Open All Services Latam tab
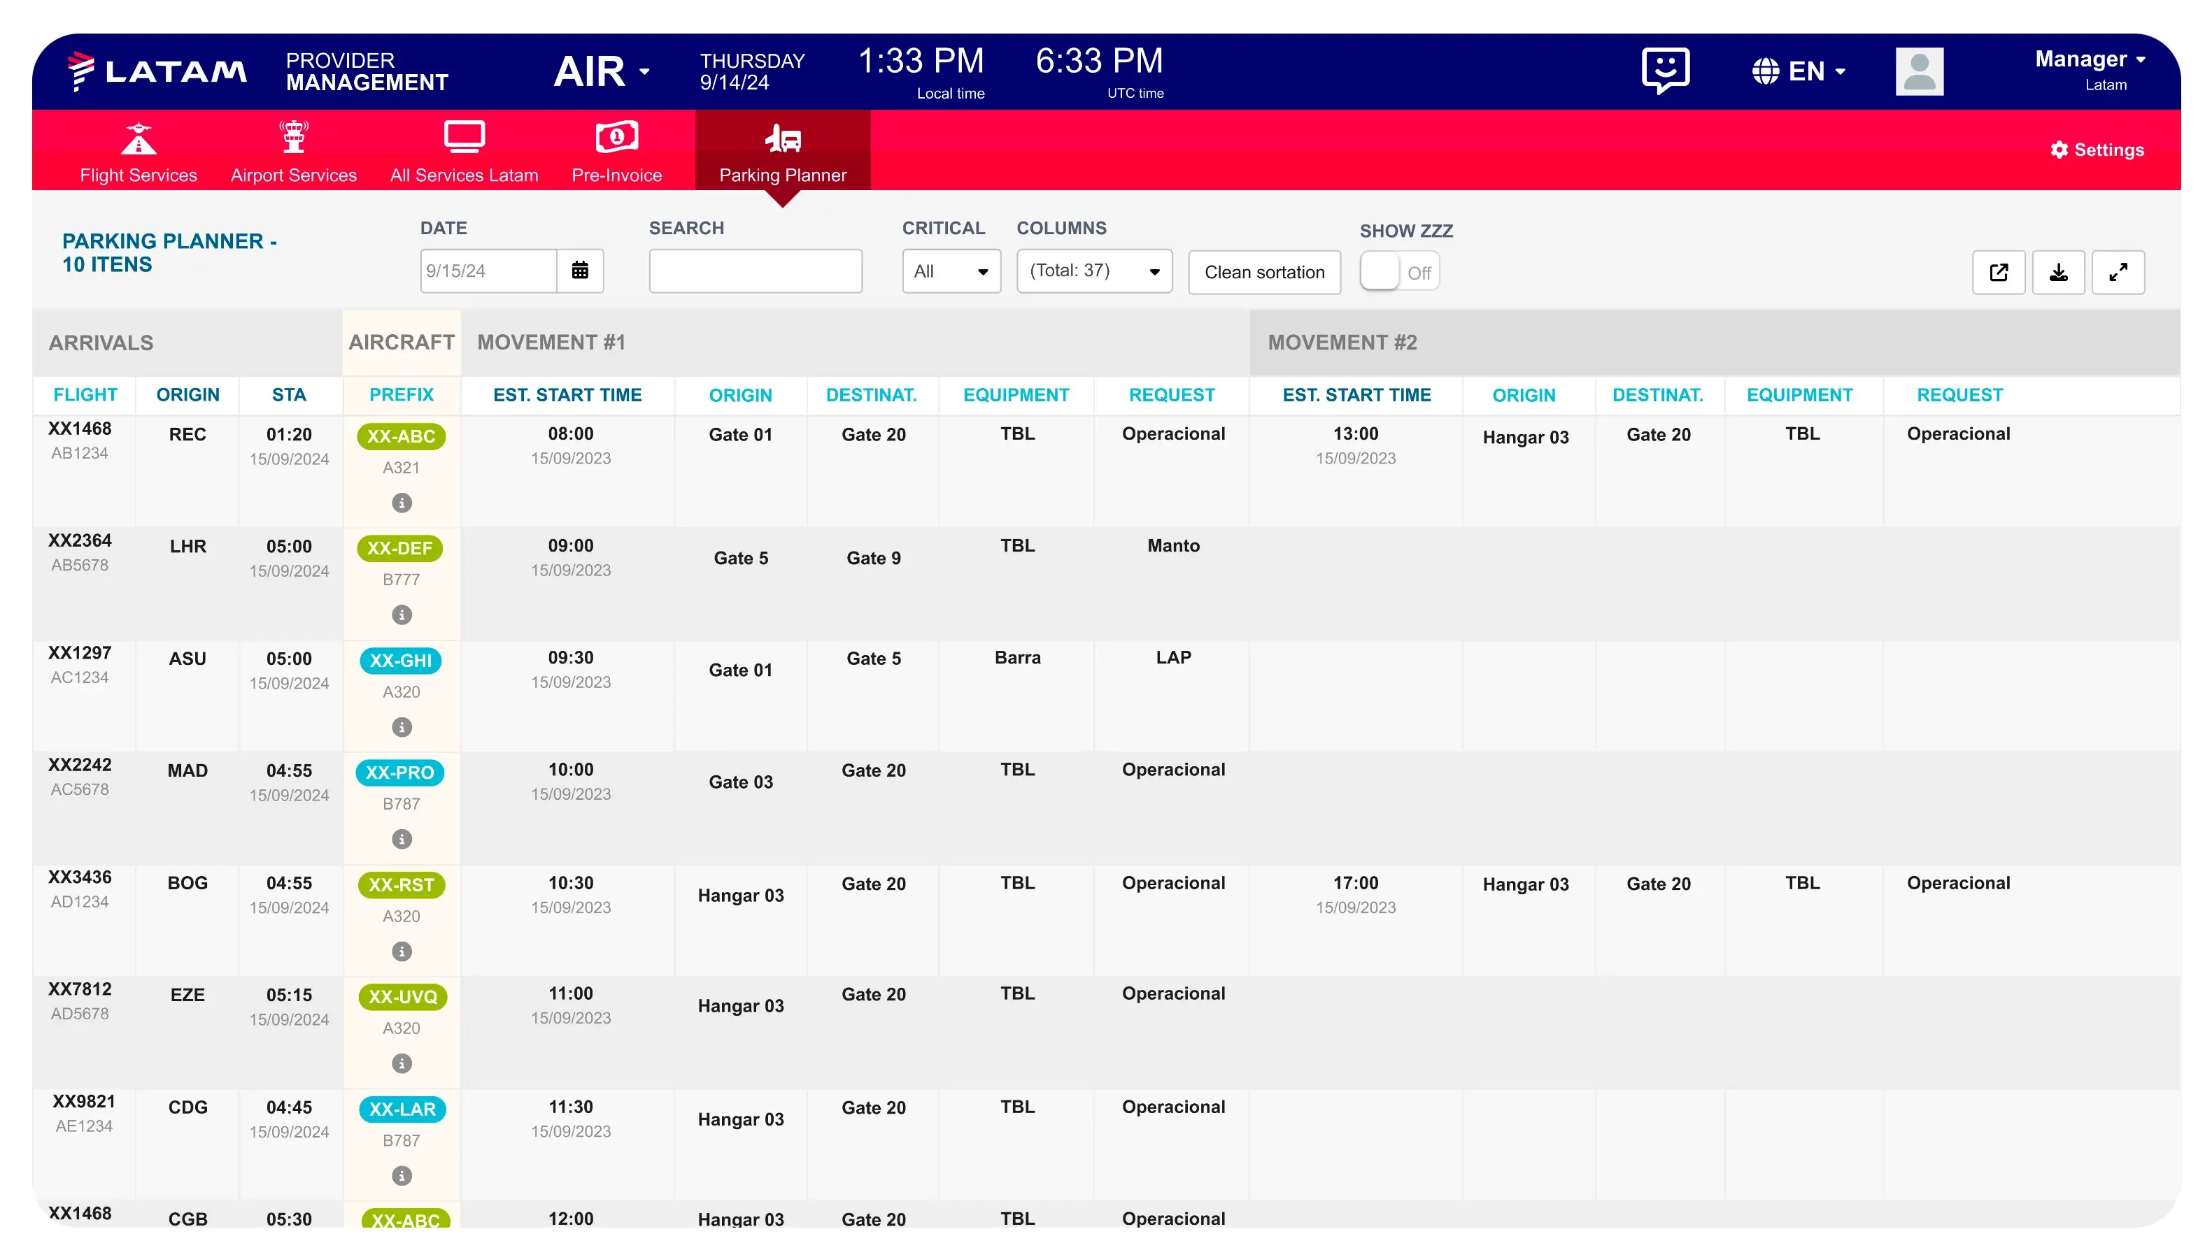Image resolution: width=2212 pixels, height=1257 pixels. tap(464, 151)
